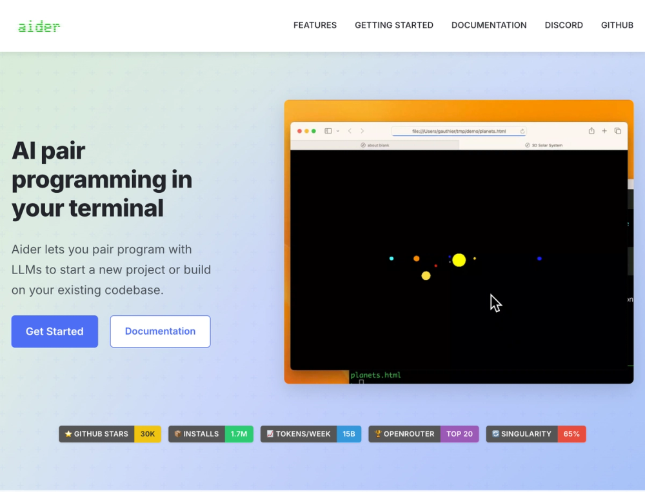Click the share icon in demo browser
645x492 pixels.
coord(591,131)
